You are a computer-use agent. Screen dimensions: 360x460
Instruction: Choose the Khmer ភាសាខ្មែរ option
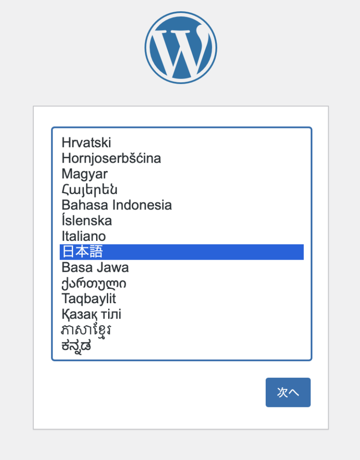(x=87, y=330)
